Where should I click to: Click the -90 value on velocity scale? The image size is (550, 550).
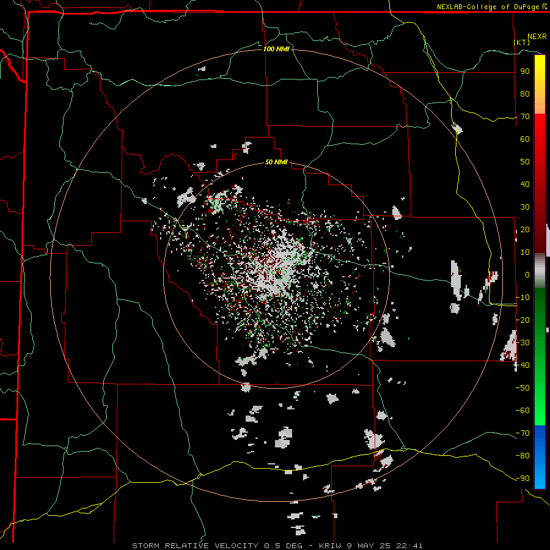pos(522,479)
